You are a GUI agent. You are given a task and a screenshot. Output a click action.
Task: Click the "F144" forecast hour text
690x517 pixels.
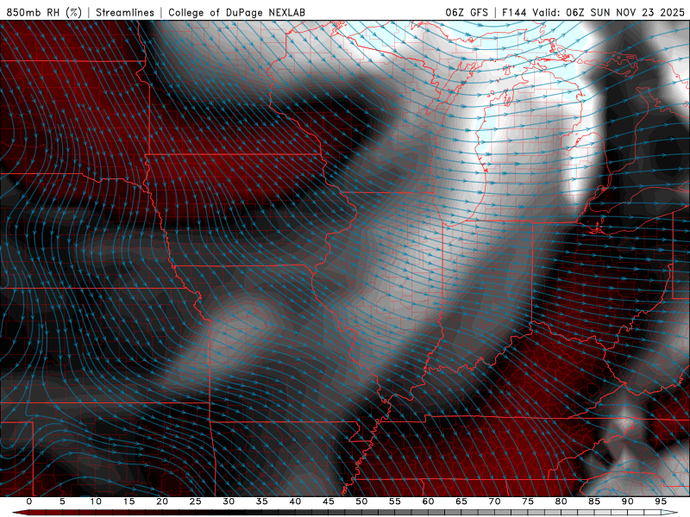[x=514, y=12]
